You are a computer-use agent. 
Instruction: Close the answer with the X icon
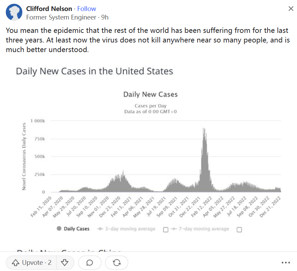290,9
